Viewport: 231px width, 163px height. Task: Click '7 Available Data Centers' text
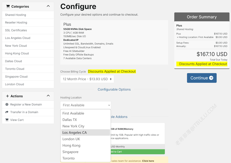(77, 58)
